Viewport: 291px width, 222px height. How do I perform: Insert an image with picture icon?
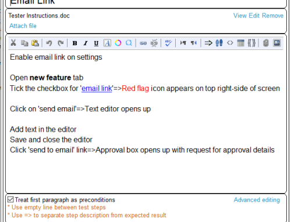pos(277,43)
